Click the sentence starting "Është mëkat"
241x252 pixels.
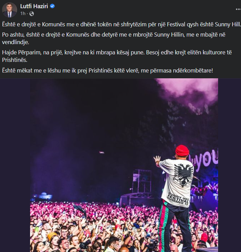(x=107, y=70)
